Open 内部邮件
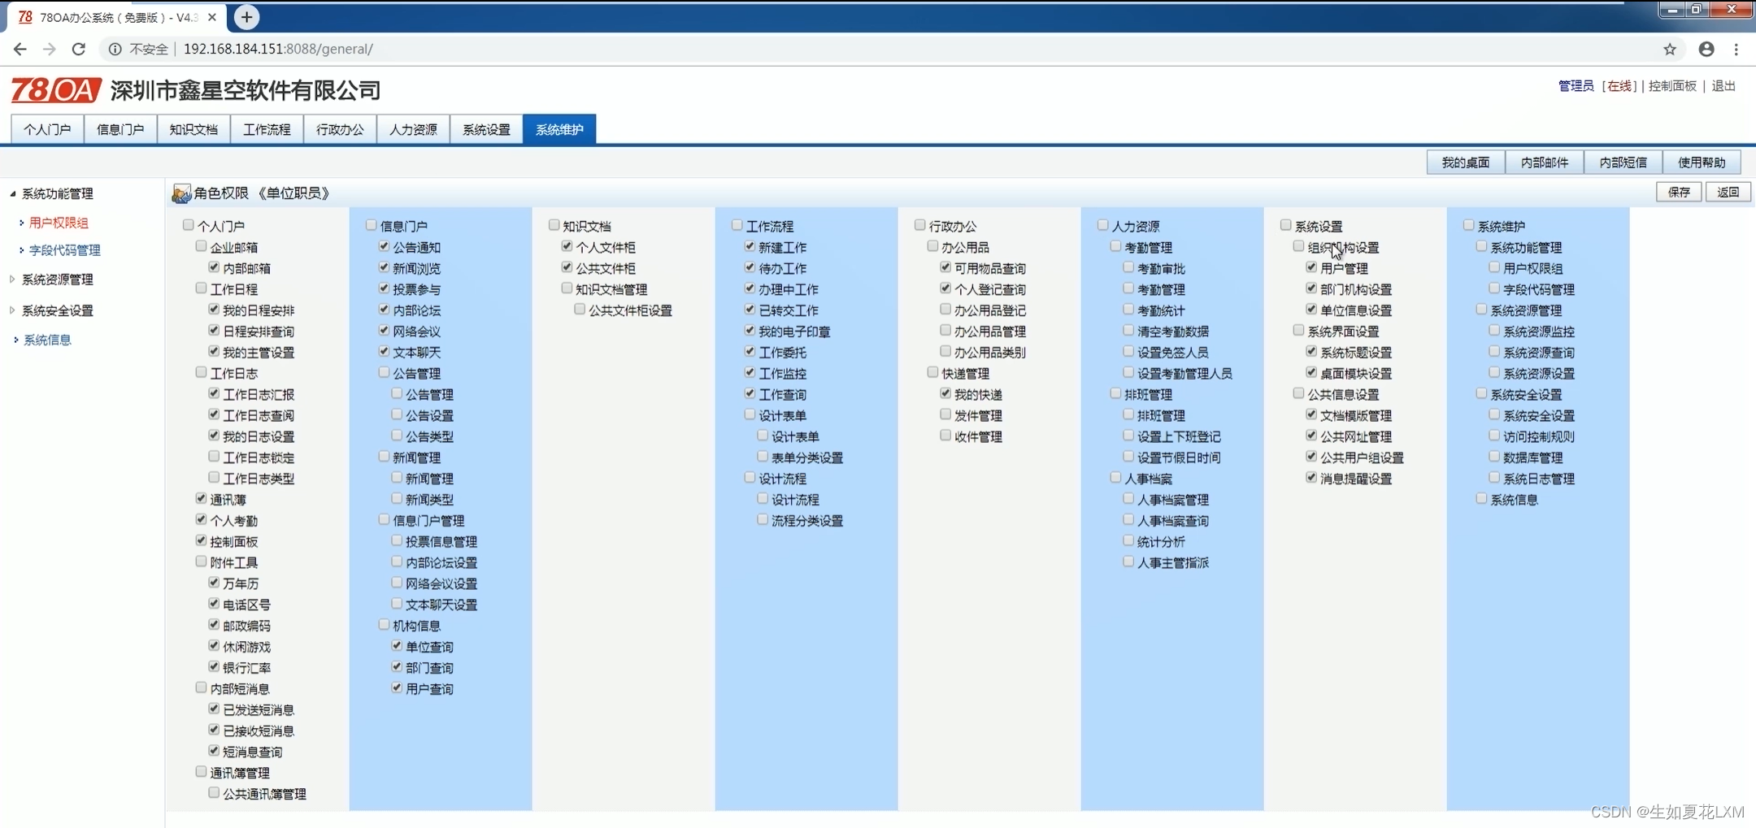Image resolution: width=1756 pixels, height=828 pixels. tap(1545, 163)
